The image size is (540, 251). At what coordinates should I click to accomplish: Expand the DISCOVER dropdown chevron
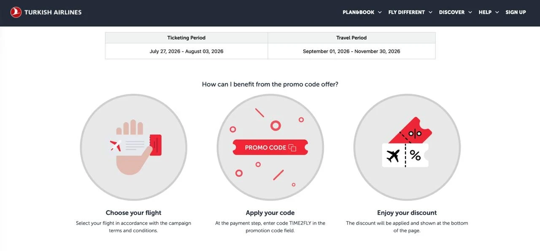click(x=470, y=12)
